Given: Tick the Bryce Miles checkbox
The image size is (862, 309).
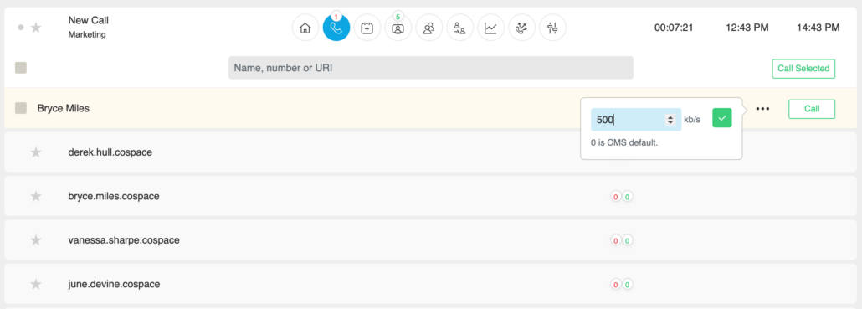Looking at the screenshot, I should (x=21, y=108).
